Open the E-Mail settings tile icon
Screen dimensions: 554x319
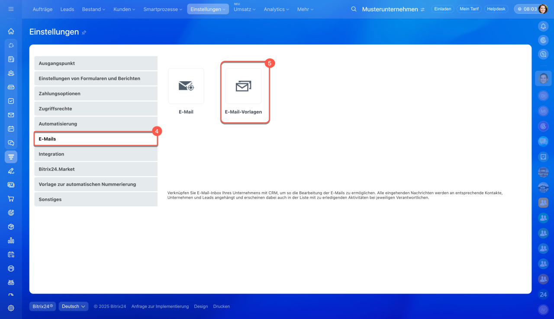tap(186, 86)
